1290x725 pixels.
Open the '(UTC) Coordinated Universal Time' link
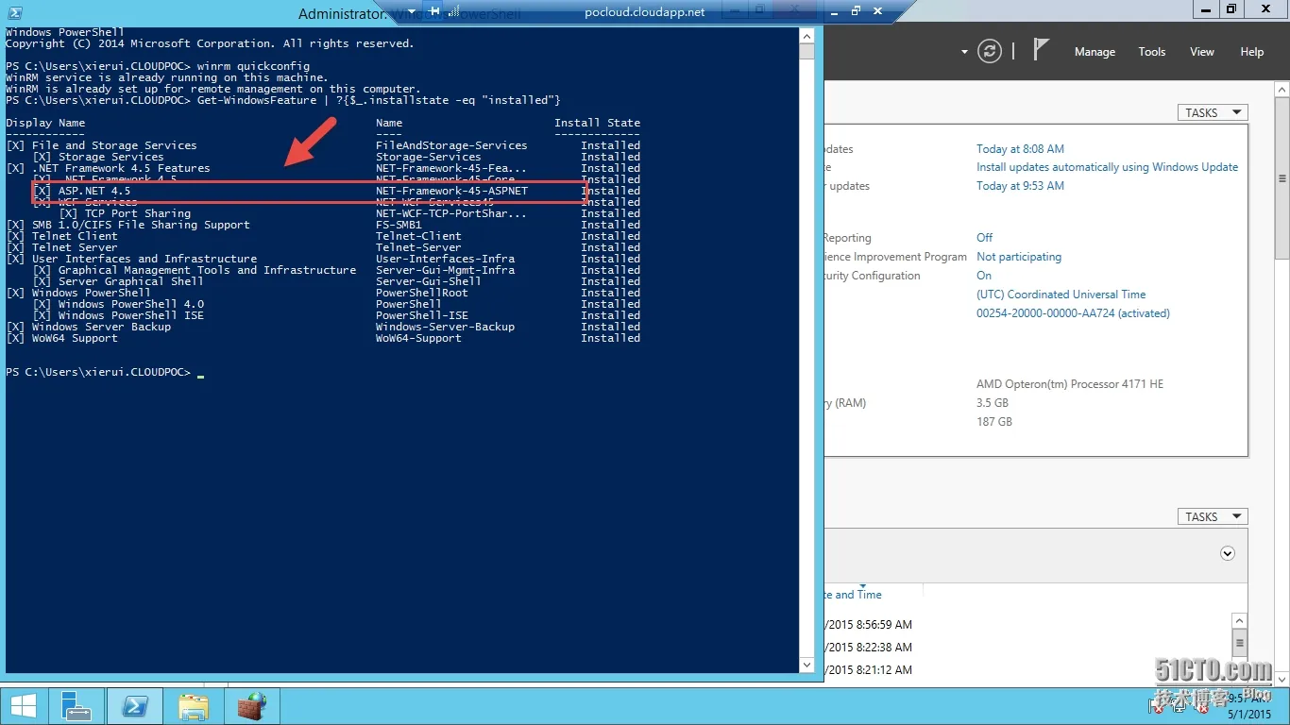tap(1061, 295)
